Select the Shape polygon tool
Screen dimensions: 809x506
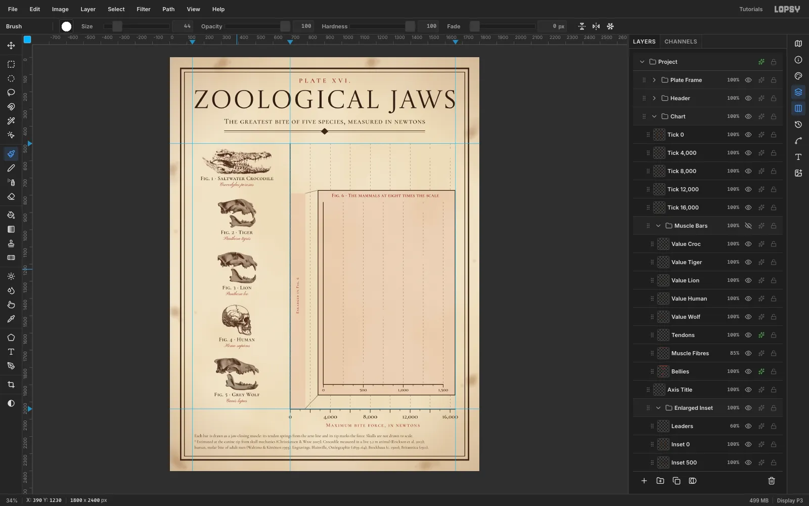click(11, 338)
